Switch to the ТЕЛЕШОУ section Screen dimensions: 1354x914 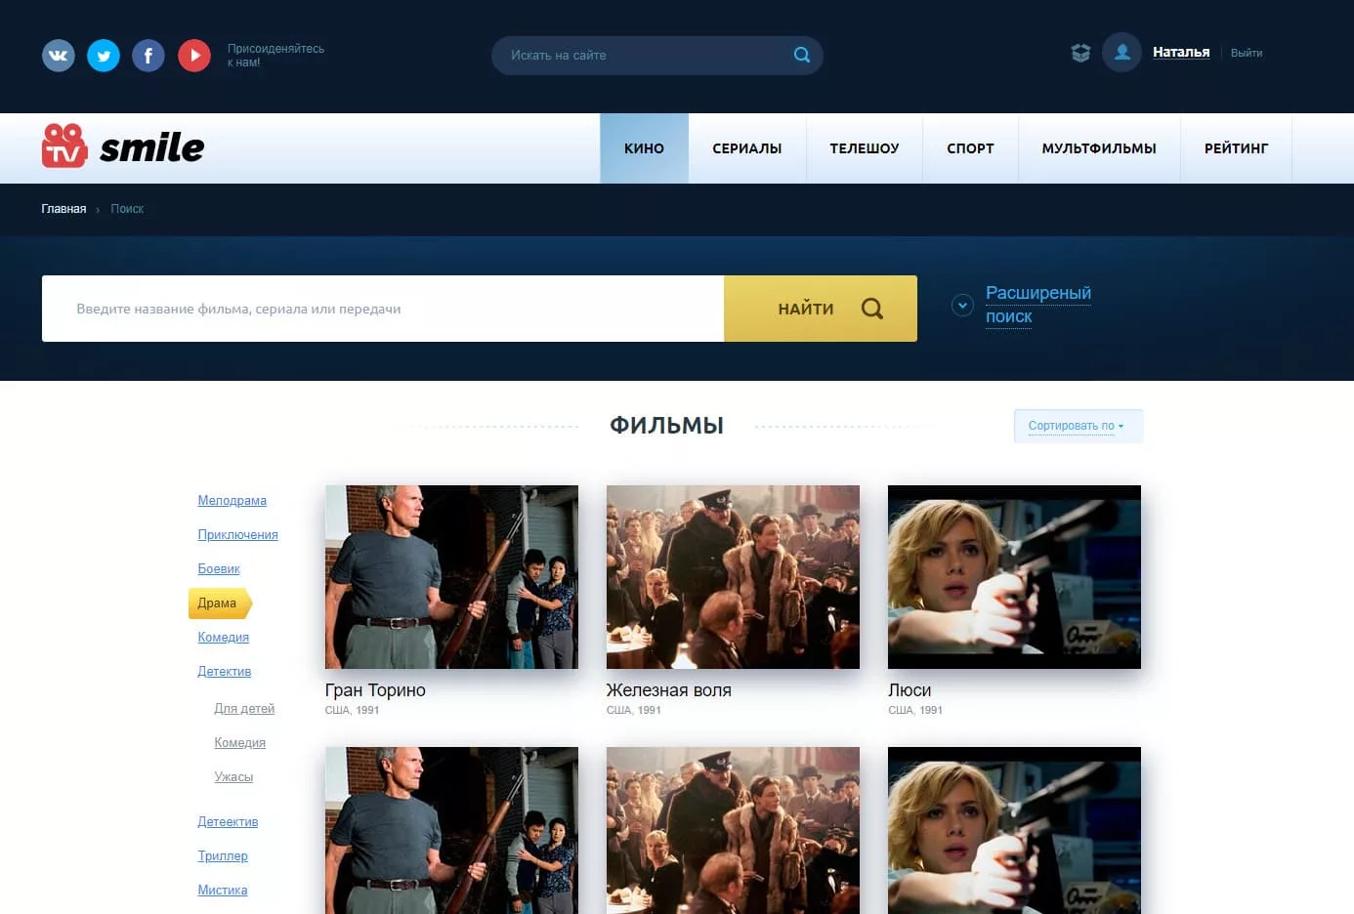(865, 148)
